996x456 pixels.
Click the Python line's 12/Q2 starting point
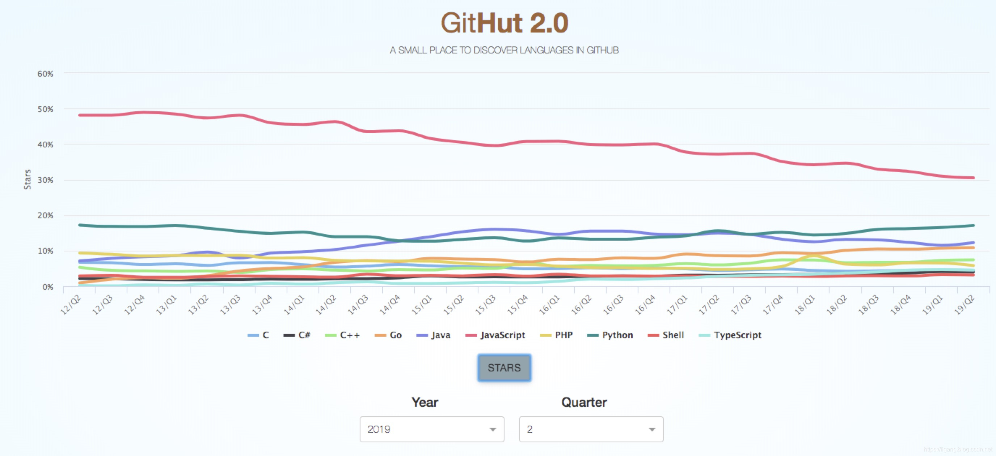[x=80, y=225]
